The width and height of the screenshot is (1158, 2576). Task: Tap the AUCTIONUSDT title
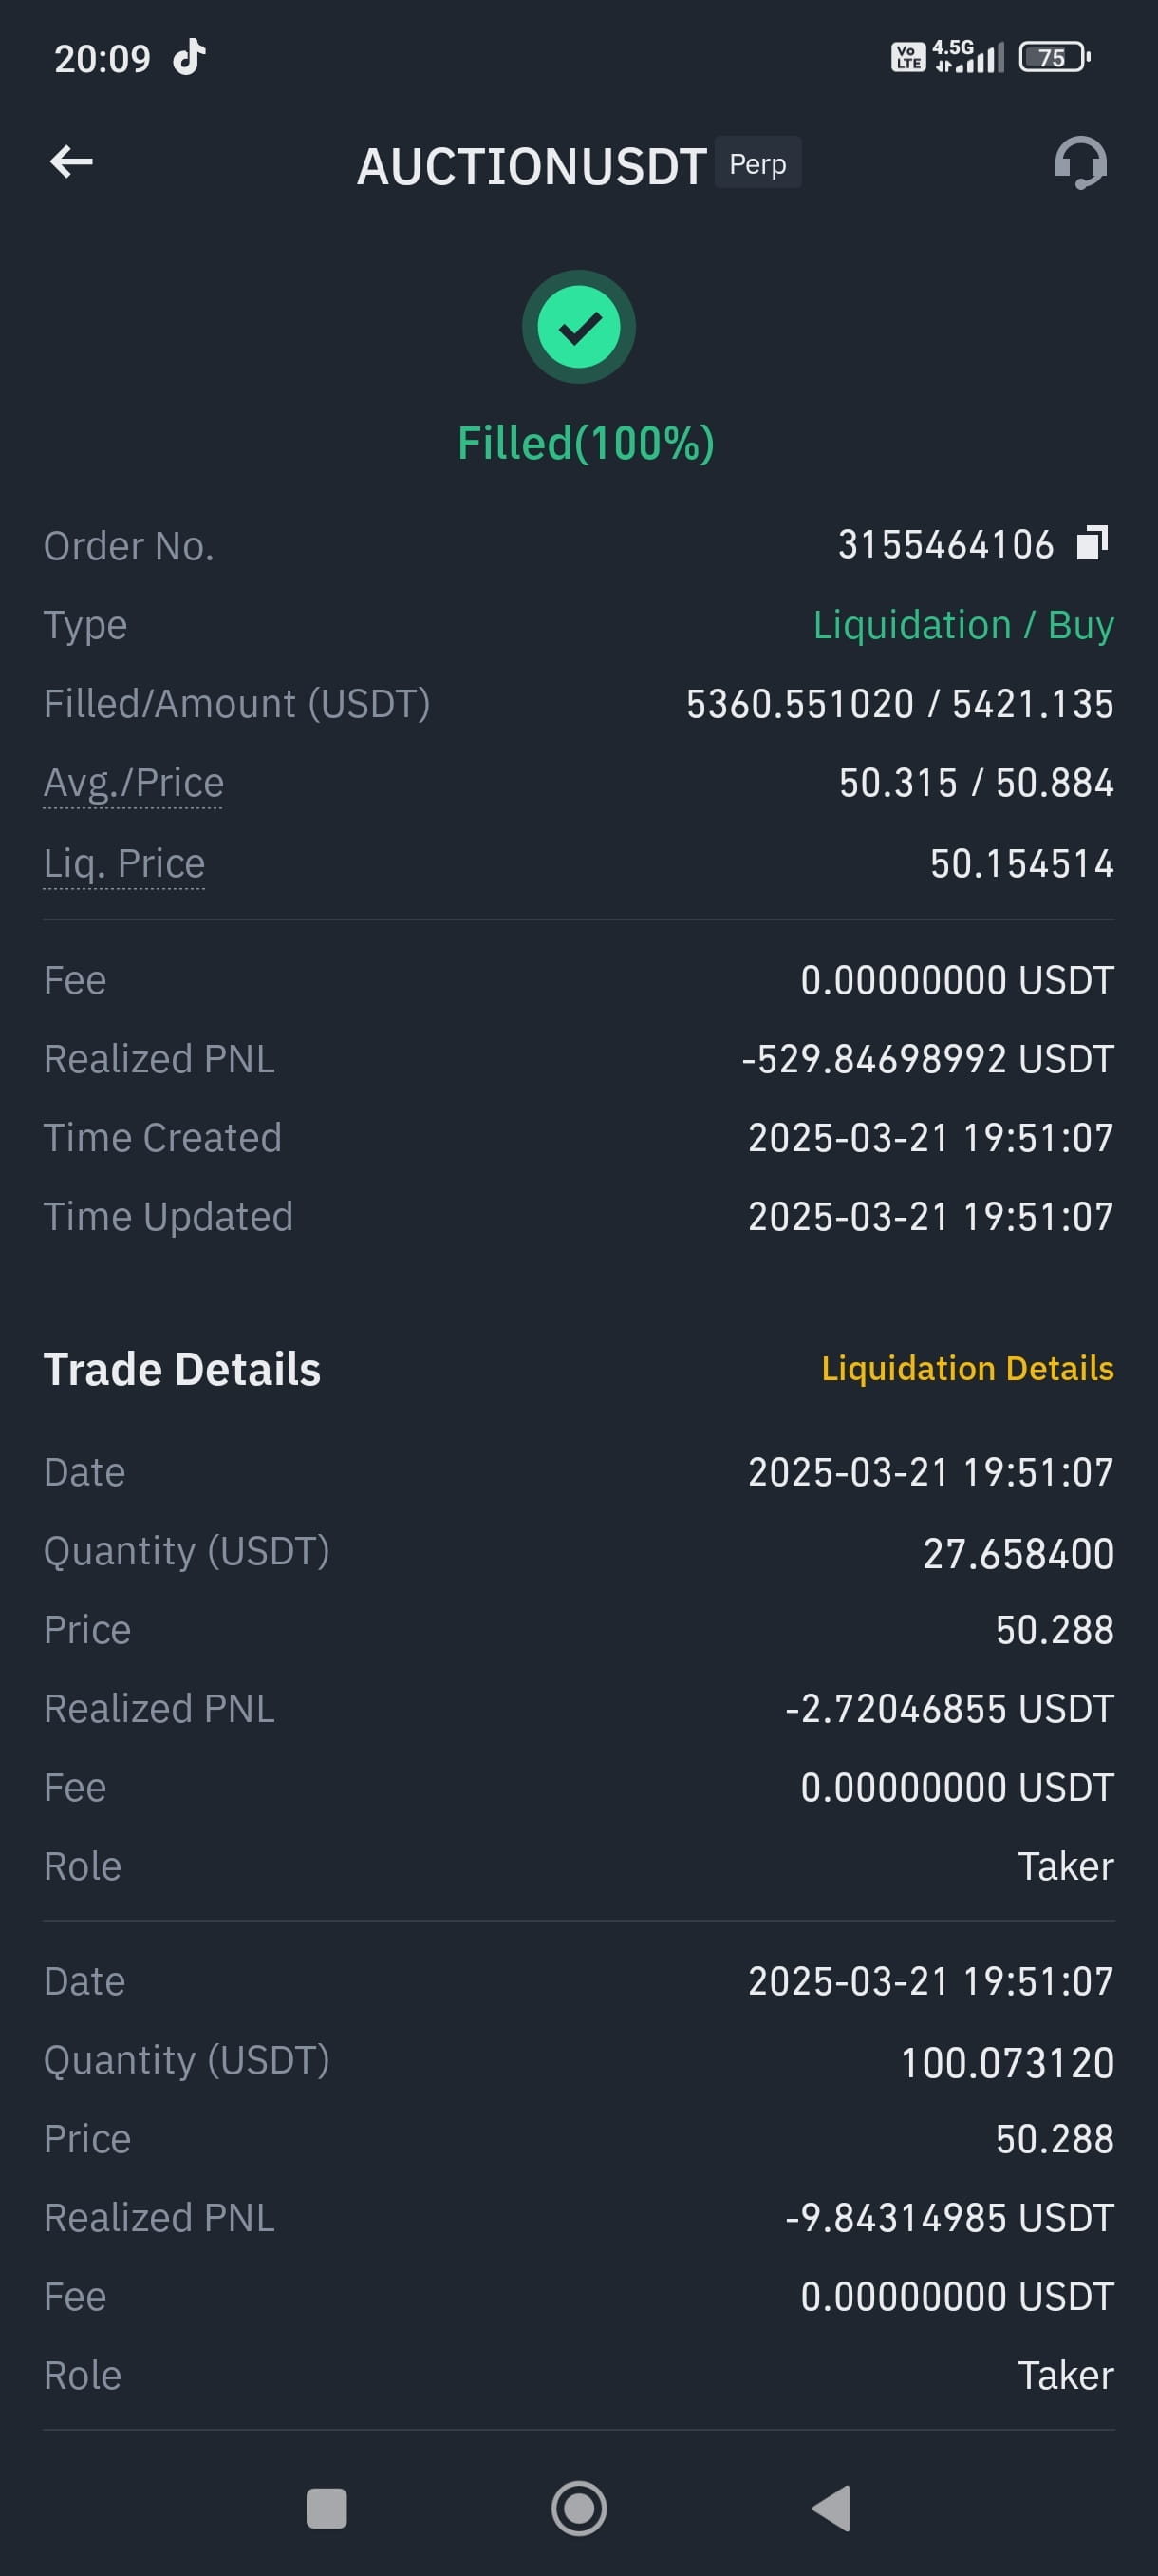click(x=532, y=166)
